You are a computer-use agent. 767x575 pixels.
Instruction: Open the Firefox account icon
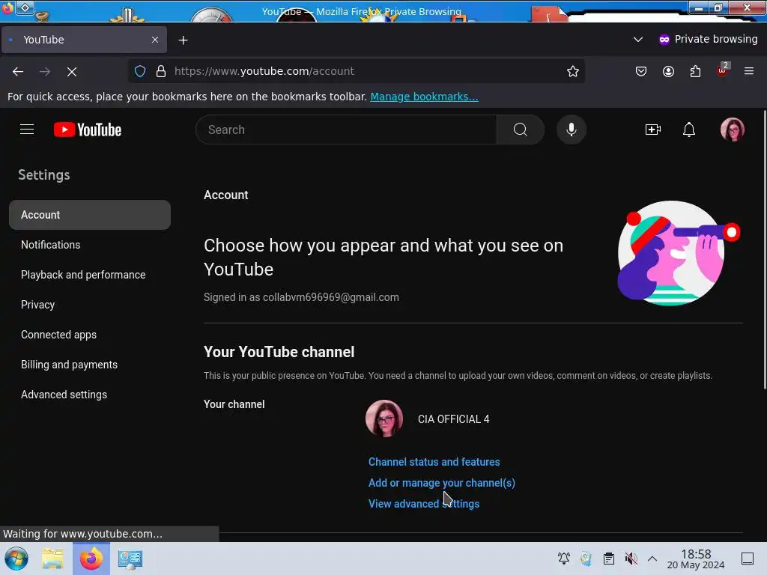668,71
